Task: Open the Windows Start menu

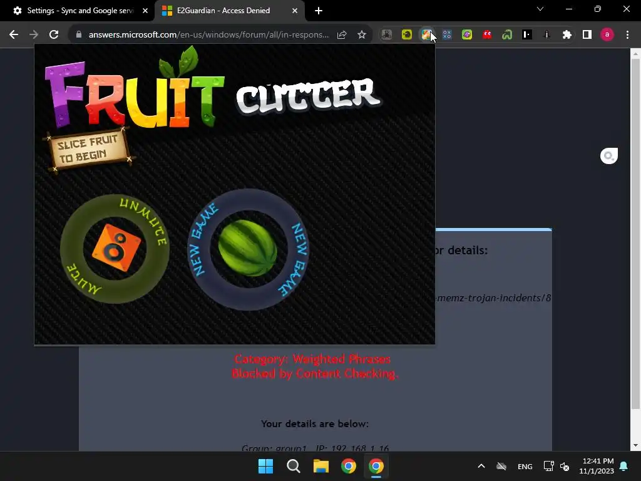Action: click(265, 466)
